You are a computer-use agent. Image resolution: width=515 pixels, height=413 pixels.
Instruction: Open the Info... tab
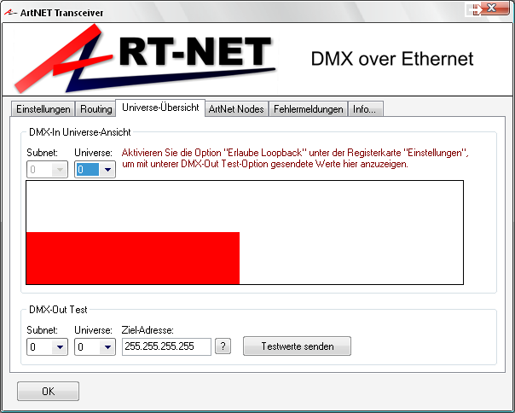click(366, 109)
